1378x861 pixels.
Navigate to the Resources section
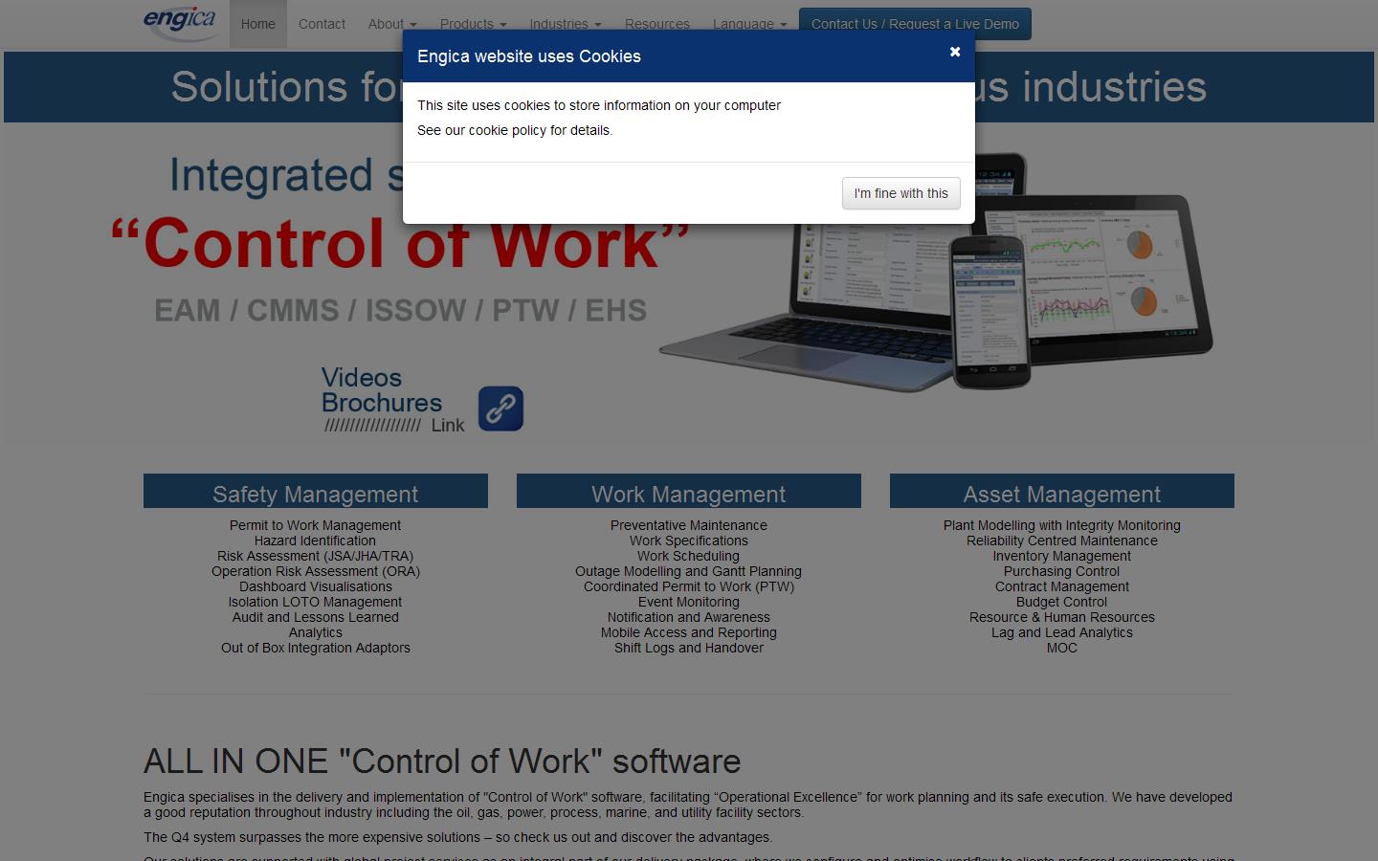(x=656, y=24)
